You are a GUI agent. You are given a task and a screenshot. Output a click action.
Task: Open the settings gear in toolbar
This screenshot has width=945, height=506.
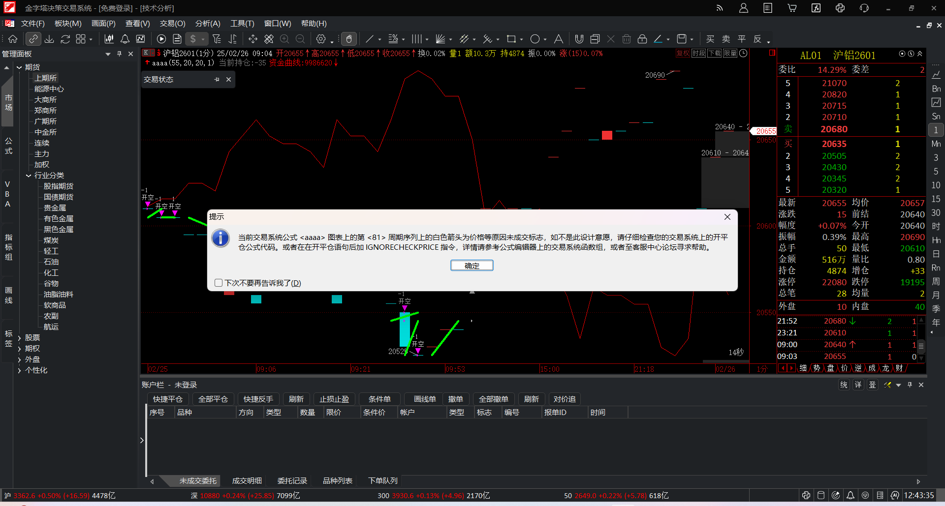tap(321, 39)
